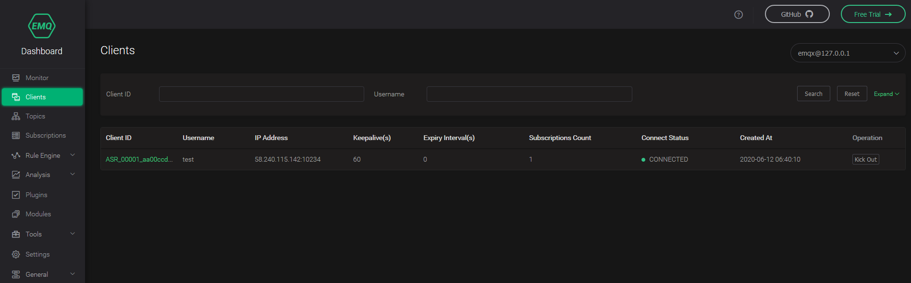Screen dimensions: 911x283
Task: Open the help question mark icon
Action: 739,15
